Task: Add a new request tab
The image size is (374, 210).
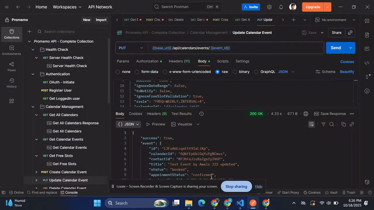Action: click(294, 20)
